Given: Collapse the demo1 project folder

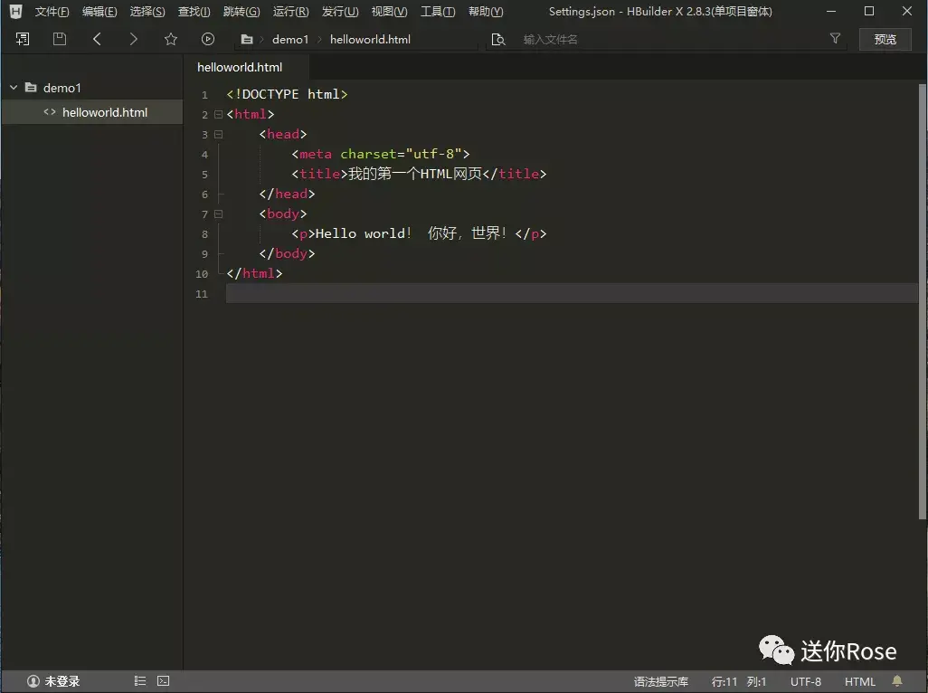Looking at the screenshot, I should point(14,88).
